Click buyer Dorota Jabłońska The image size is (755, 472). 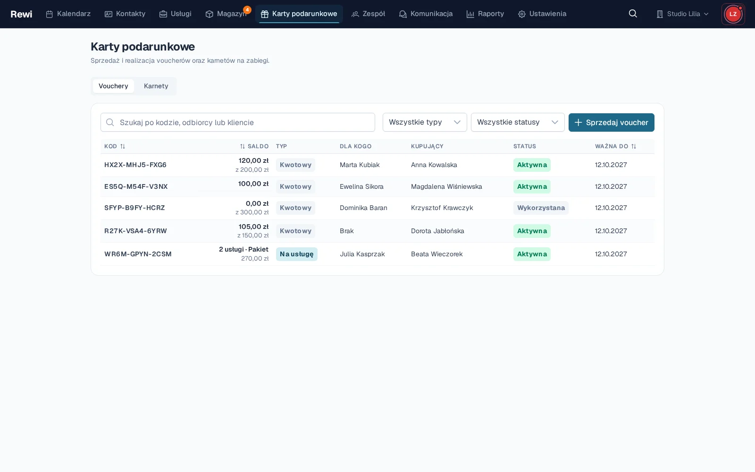(437, 231)
